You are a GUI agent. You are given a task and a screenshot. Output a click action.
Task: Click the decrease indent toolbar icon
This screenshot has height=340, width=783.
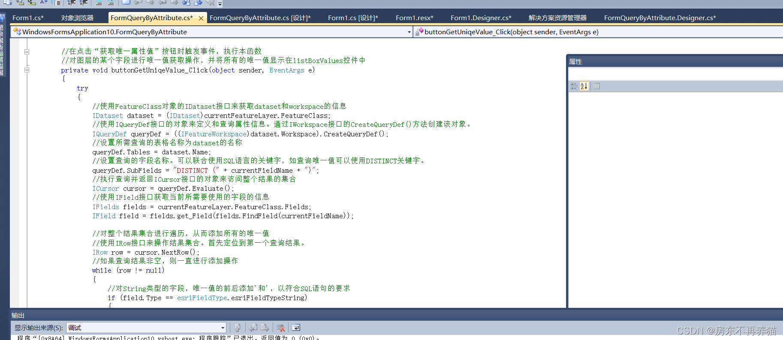coord(72,3)
